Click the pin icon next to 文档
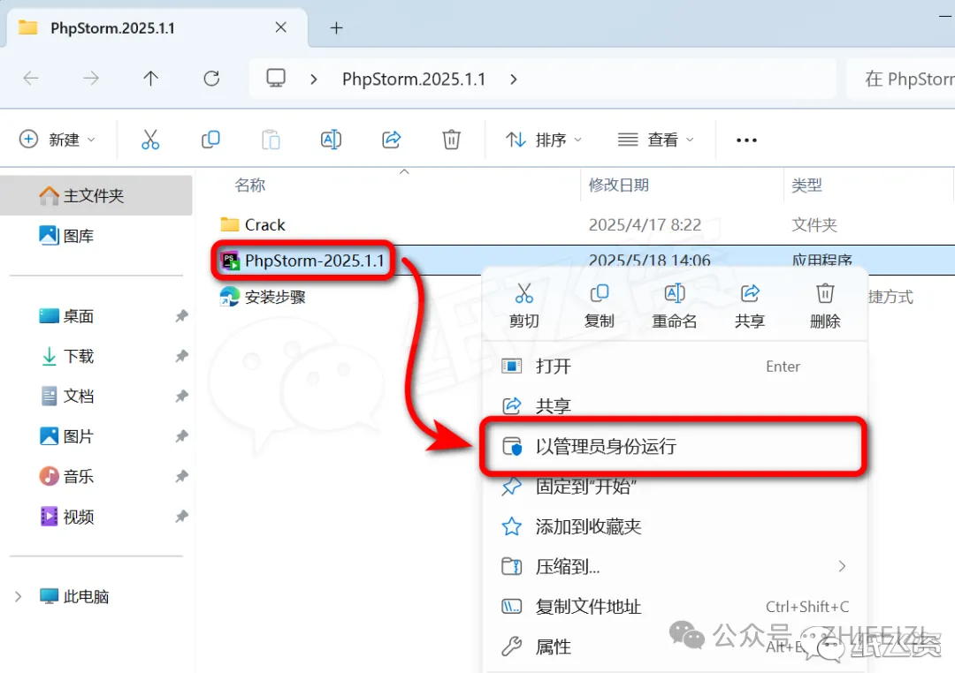 point(181,397)
